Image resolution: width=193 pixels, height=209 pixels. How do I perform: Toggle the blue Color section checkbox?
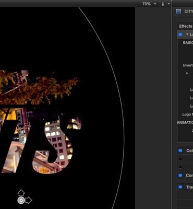click(180, 150)
